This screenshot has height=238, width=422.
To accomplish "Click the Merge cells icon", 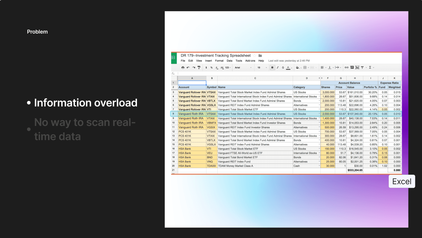I will click(313, 67).
